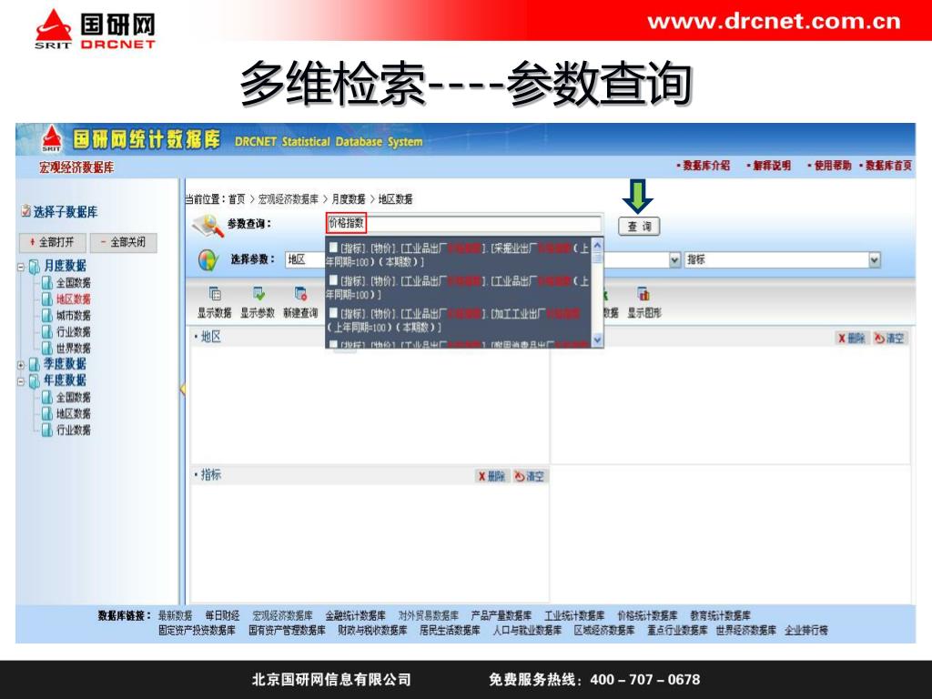Open the 最新数据 footer link
This screenshot has height=699, width=932.
(175, 616)
